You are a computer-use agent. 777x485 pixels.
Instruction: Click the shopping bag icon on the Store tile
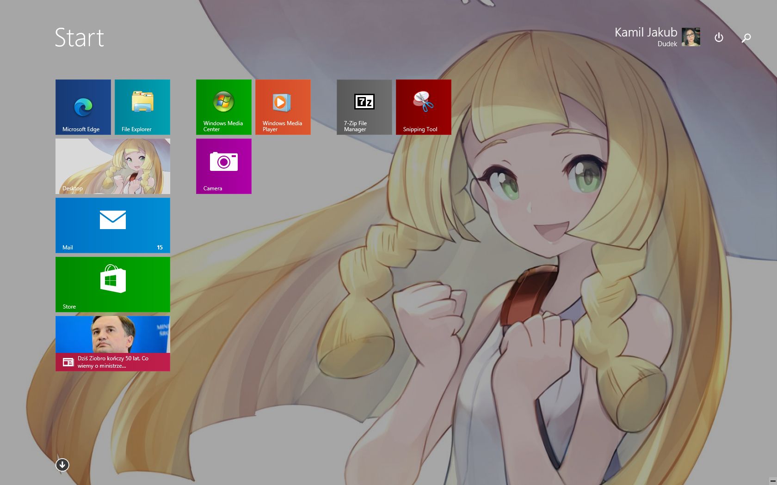click(x=113, y=279)
